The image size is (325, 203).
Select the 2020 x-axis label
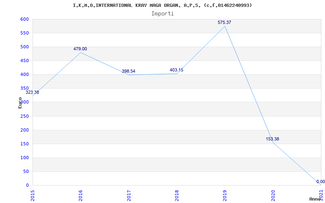pos(273,196)
